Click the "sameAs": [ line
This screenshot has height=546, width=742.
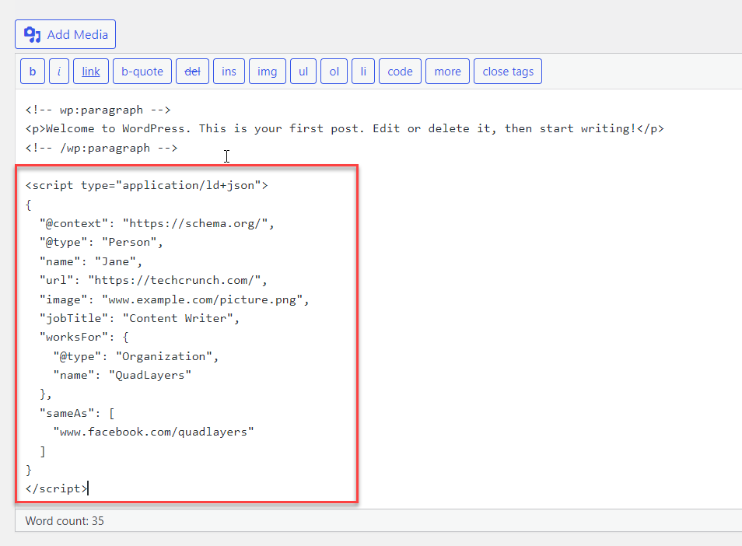pyautogui.click(x=77, y=414)
